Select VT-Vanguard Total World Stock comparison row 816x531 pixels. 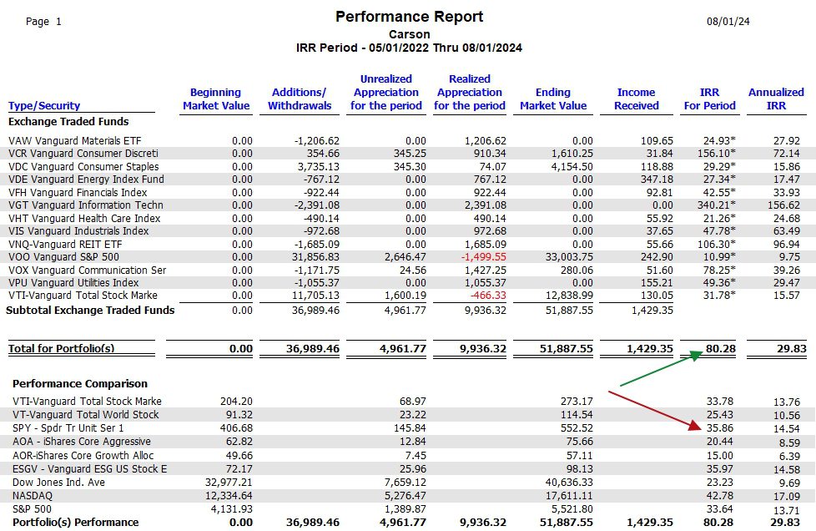tap(407, 415)
